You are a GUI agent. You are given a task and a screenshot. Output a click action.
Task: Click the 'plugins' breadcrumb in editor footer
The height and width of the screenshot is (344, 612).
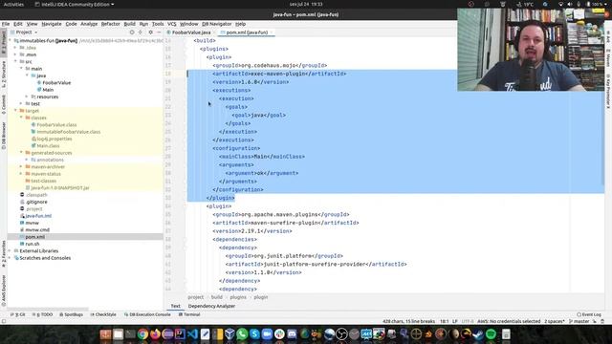point(238,297)
